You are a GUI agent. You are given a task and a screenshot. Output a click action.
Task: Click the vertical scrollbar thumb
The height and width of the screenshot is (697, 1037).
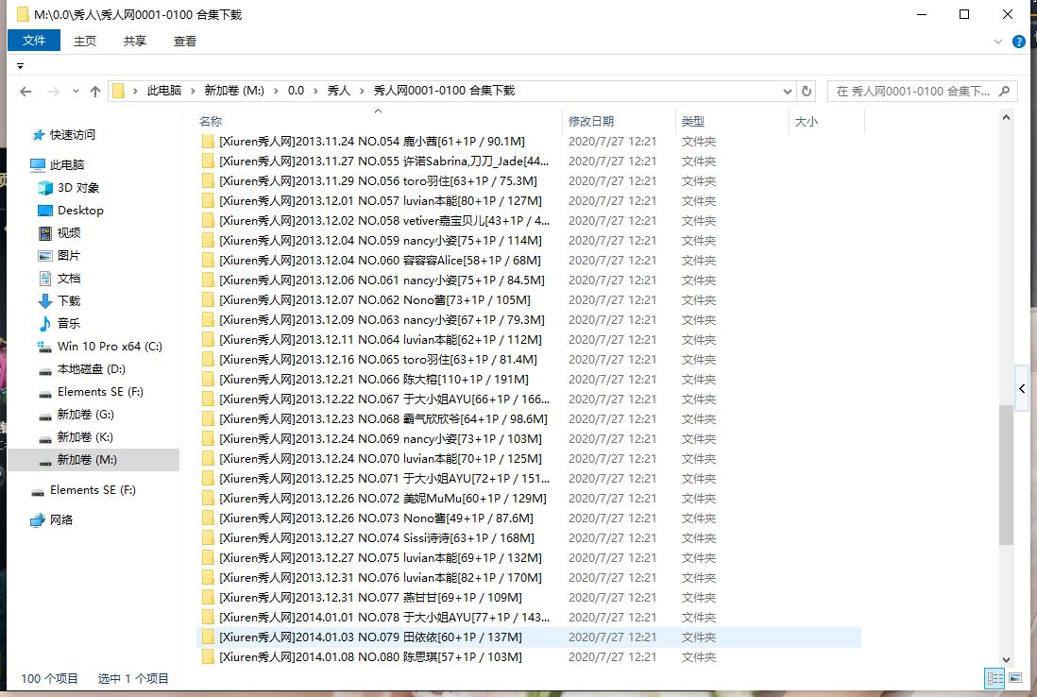pos(1006,475)
